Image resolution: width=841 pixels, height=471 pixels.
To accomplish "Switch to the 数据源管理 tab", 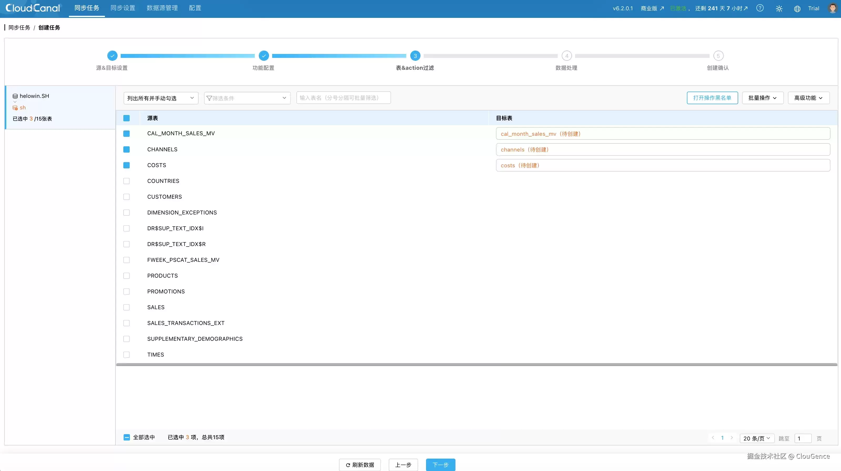I will pos(162,8).
